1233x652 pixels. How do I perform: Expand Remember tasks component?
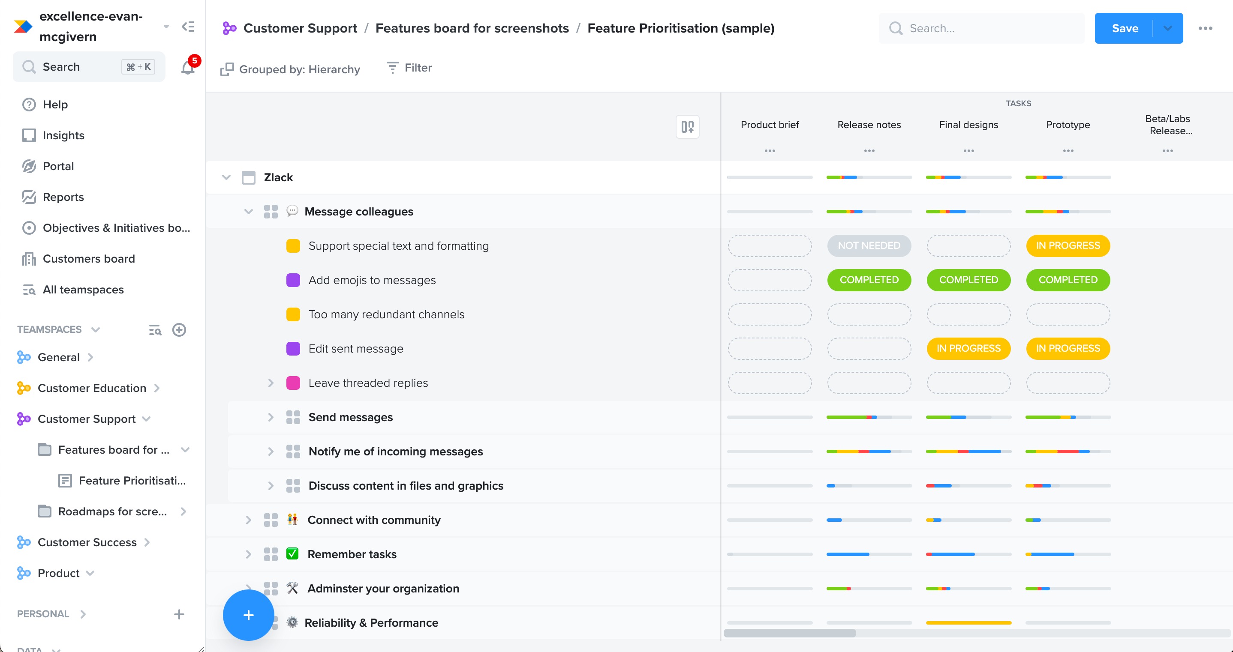(x=248, y=554)
